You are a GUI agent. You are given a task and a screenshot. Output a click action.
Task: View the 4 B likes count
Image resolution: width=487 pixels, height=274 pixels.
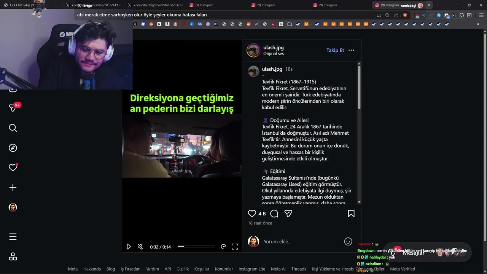[262, 213]
